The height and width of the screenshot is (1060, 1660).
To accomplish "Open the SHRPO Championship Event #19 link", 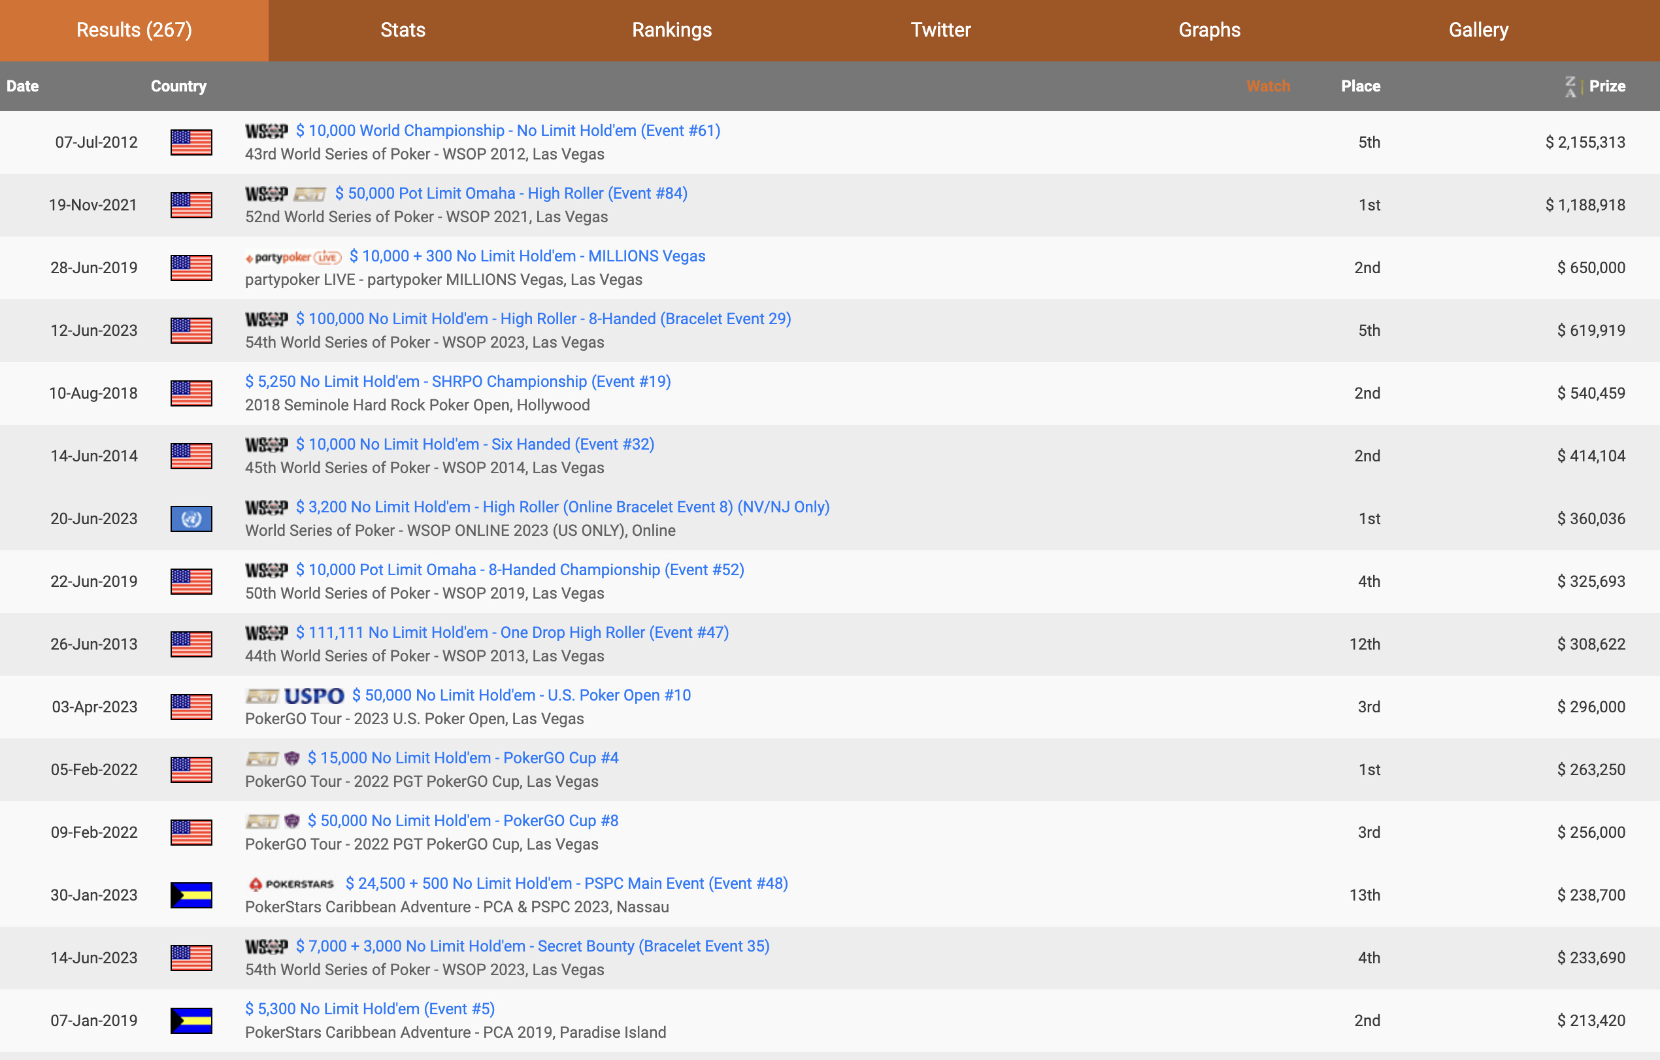I will coord(457,382).
